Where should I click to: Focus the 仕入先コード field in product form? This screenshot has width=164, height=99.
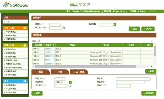(x=61, y=86)
